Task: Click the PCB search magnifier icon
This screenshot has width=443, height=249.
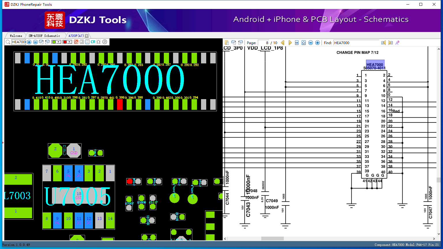Action: [x=8, y=42]
